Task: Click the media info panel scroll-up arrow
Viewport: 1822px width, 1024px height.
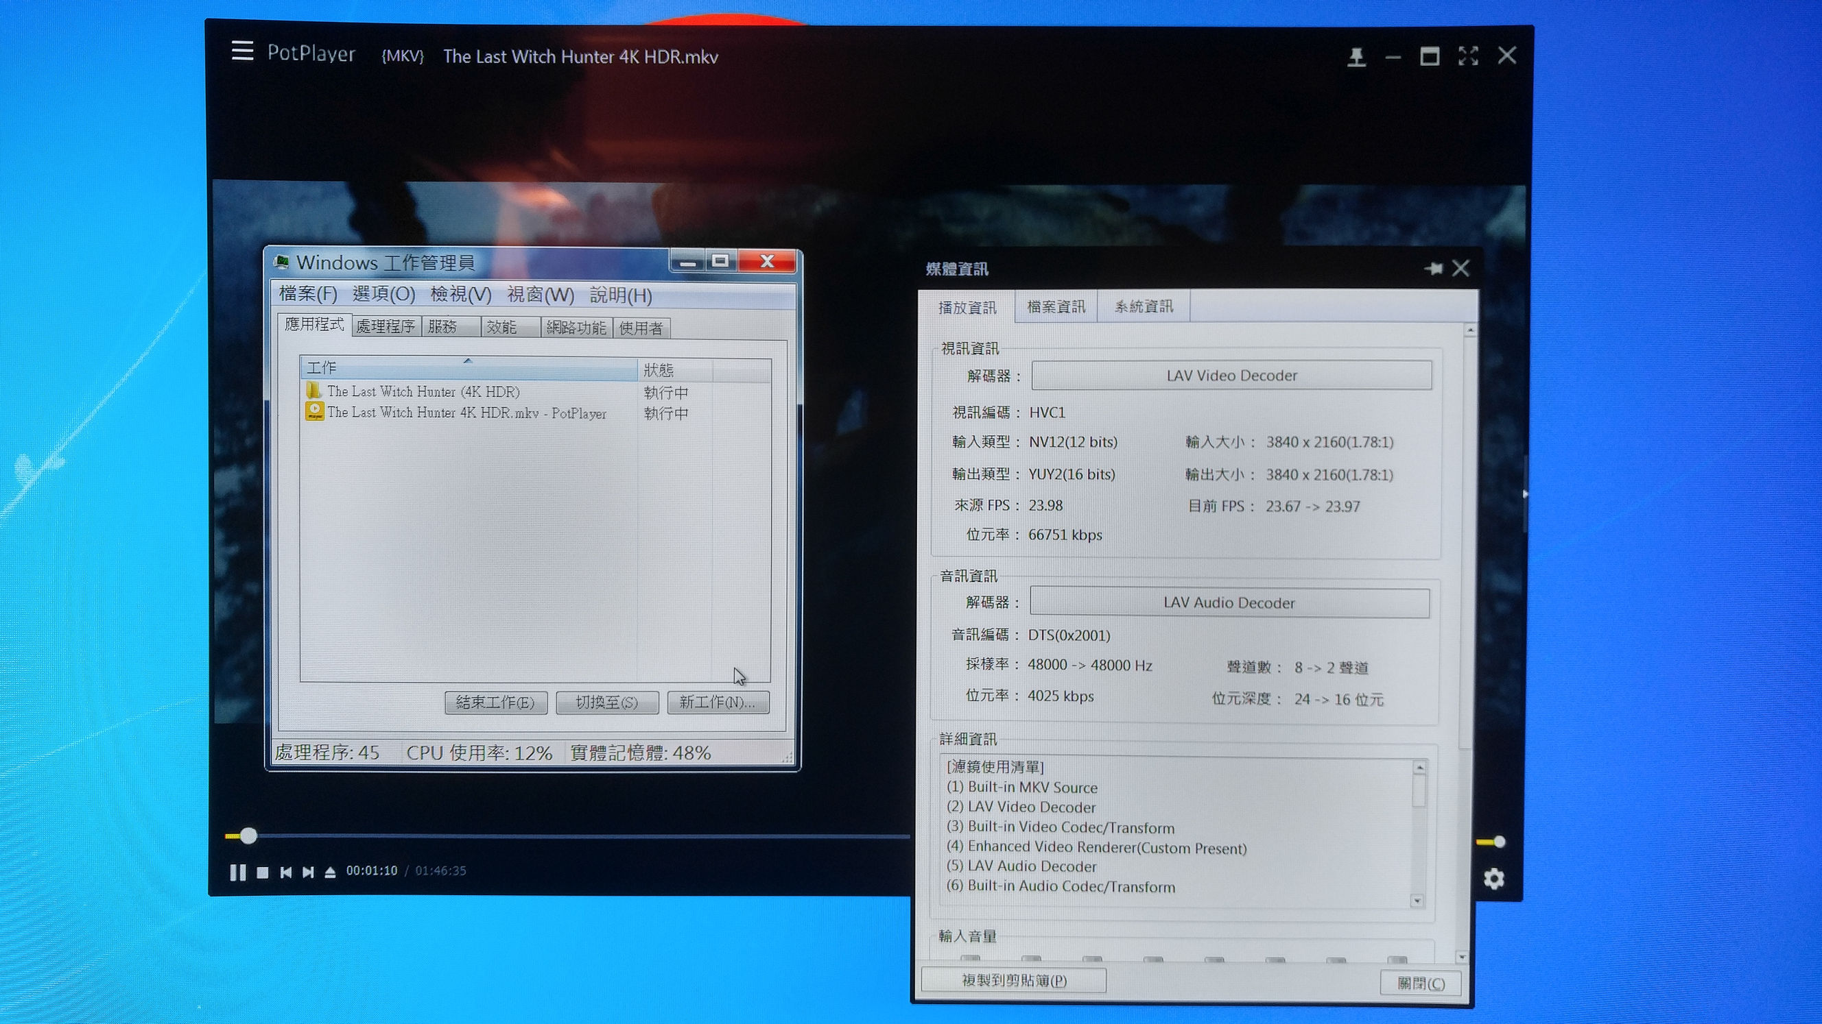Action: (x=1471, y=330)
